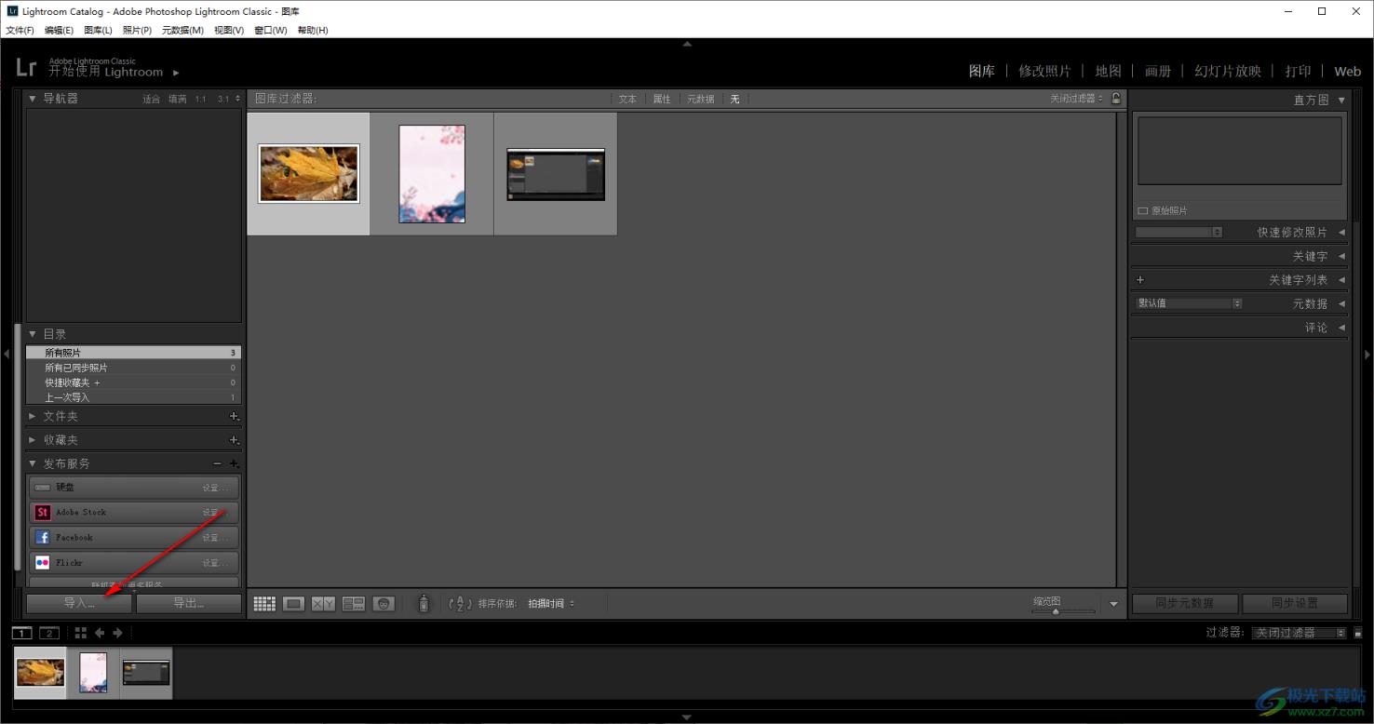Screen dimensions: 1374x724
Task: Open compare view with the XY icon
Action: (323, 604)
